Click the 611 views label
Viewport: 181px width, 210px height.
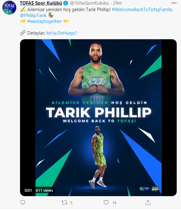click(44, 190)
